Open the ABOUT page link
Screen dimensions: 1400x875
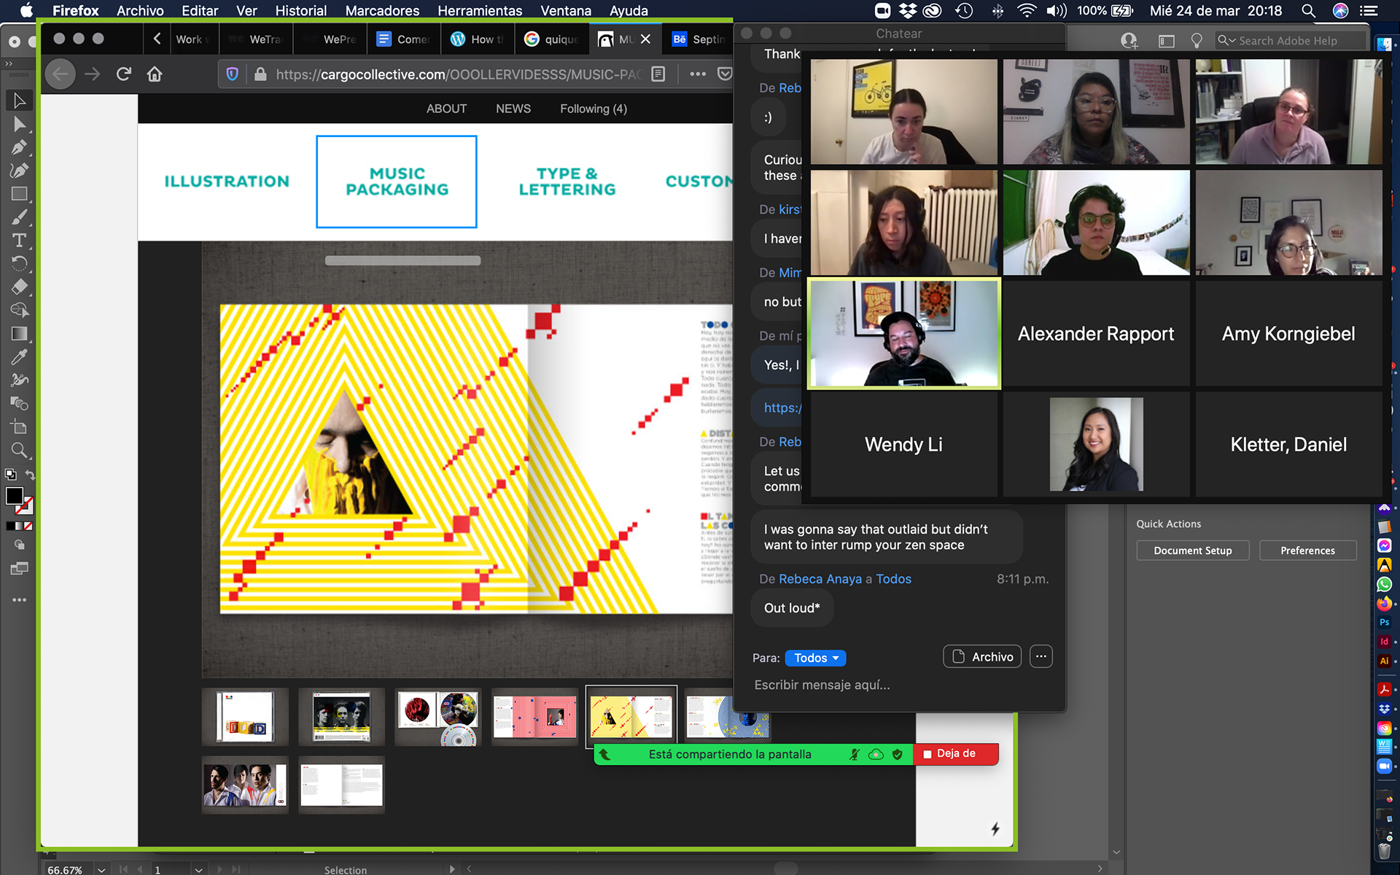point(446,109)
